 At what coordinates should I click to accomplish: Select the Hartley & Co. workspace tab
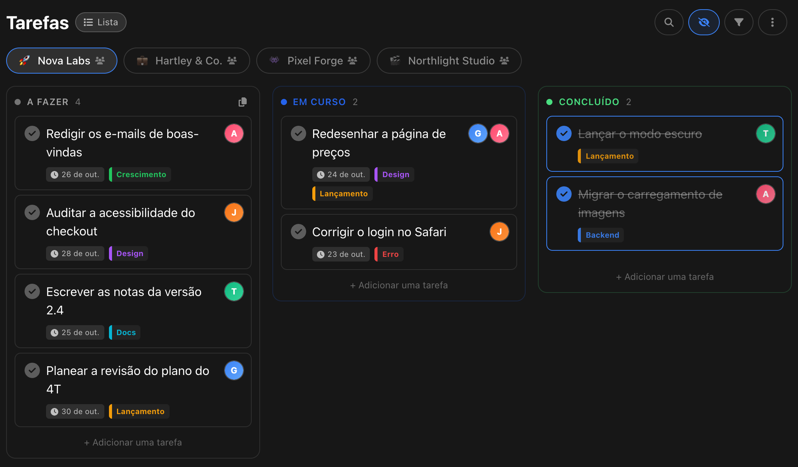pyautogui.click(x=187, y=61)
